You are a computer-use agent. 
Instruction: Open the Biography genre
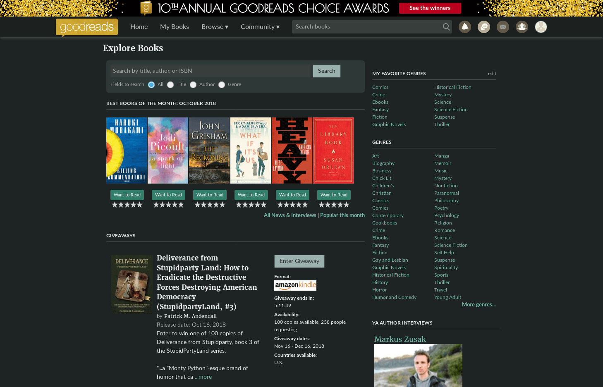[383, 163]
